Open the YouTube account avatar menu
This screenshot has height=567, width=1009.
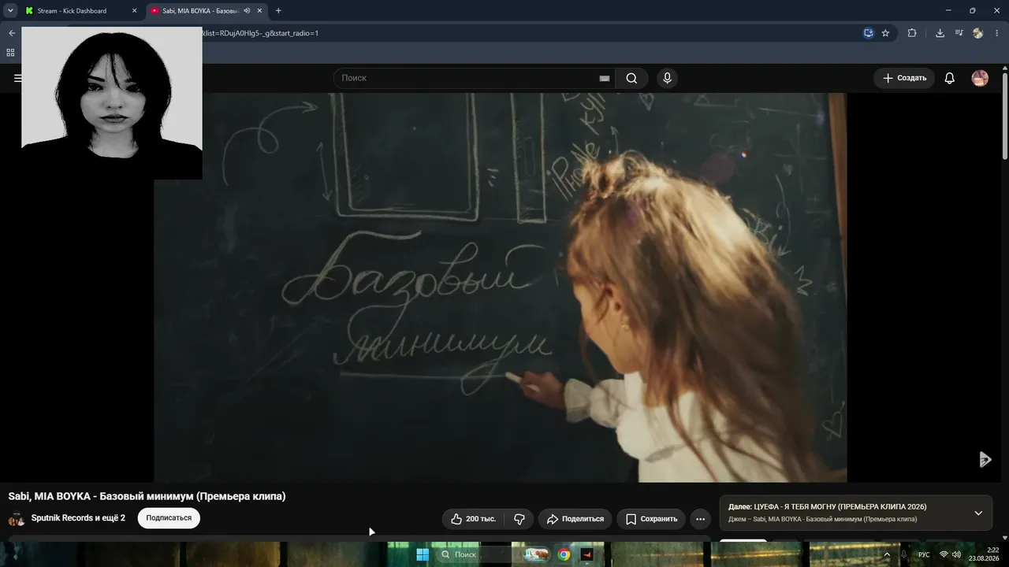click(980, 78)
